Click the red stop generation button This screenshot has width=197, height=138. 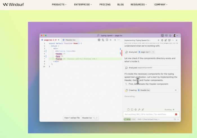(x=176, y=114)
